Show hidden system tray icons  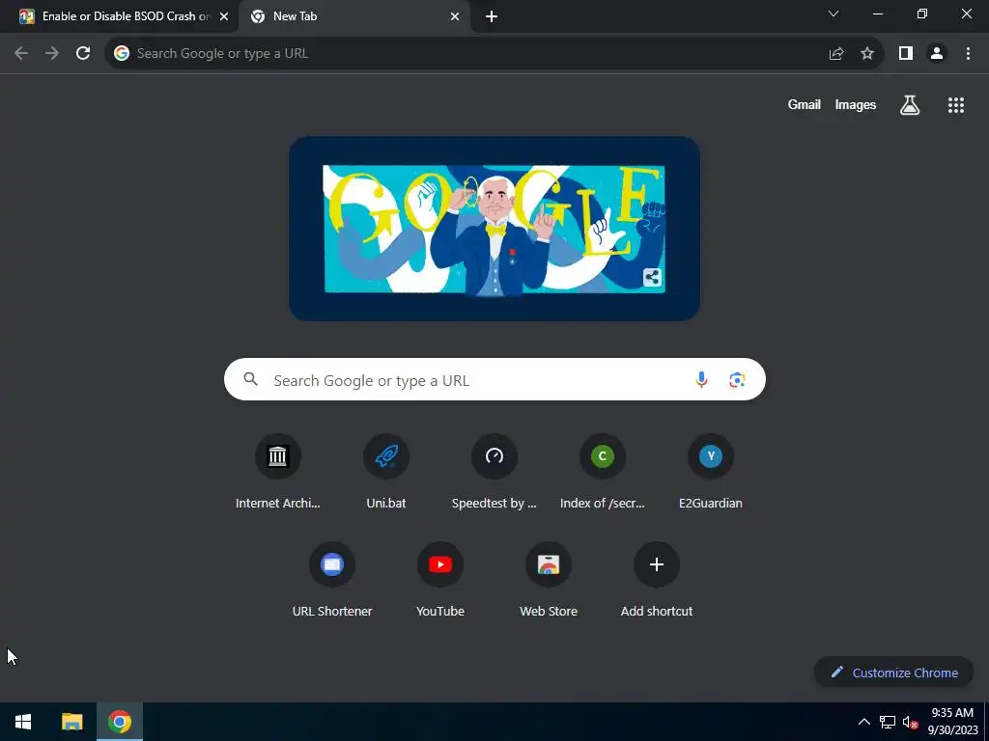point(864,722)
